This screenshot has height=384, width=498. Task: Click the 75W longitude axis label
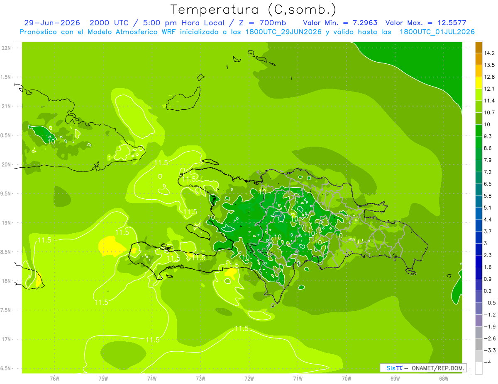103,379
